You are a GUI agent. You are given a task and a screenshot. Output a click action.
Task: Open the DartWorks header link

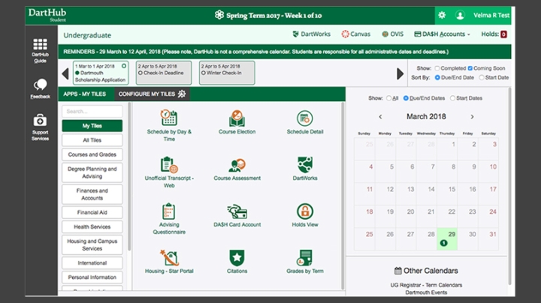[x=312, y=34]
